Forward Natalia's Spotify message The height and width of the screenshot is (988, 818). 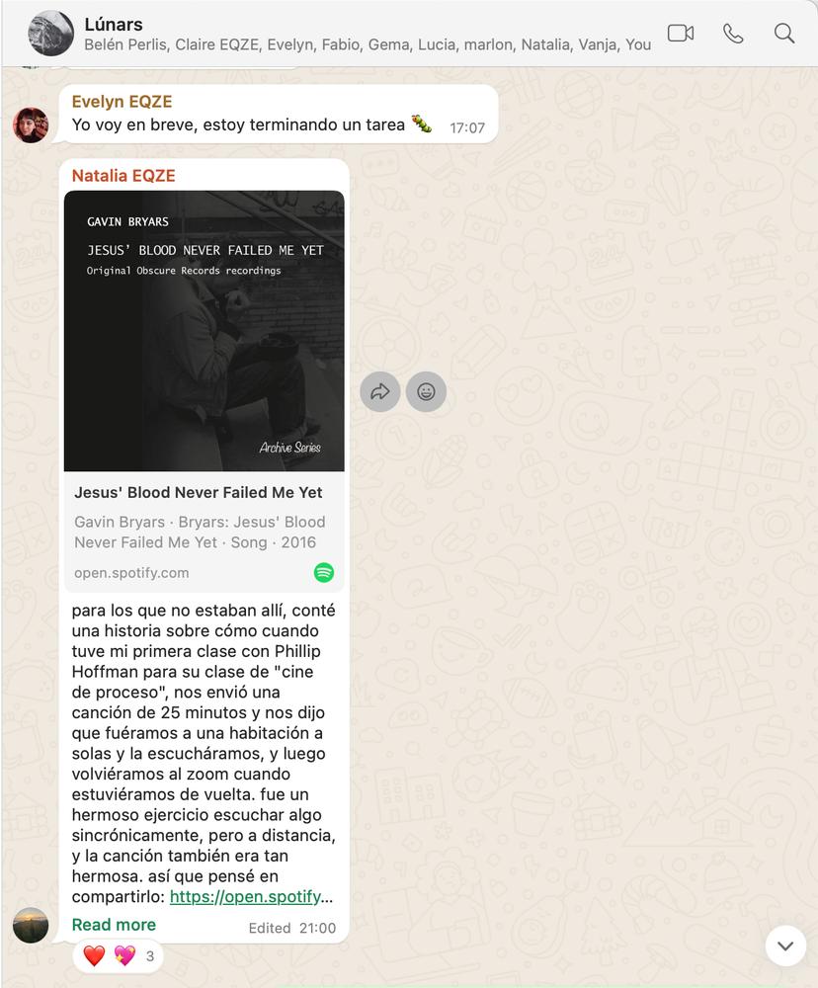[x=380, y=392]
